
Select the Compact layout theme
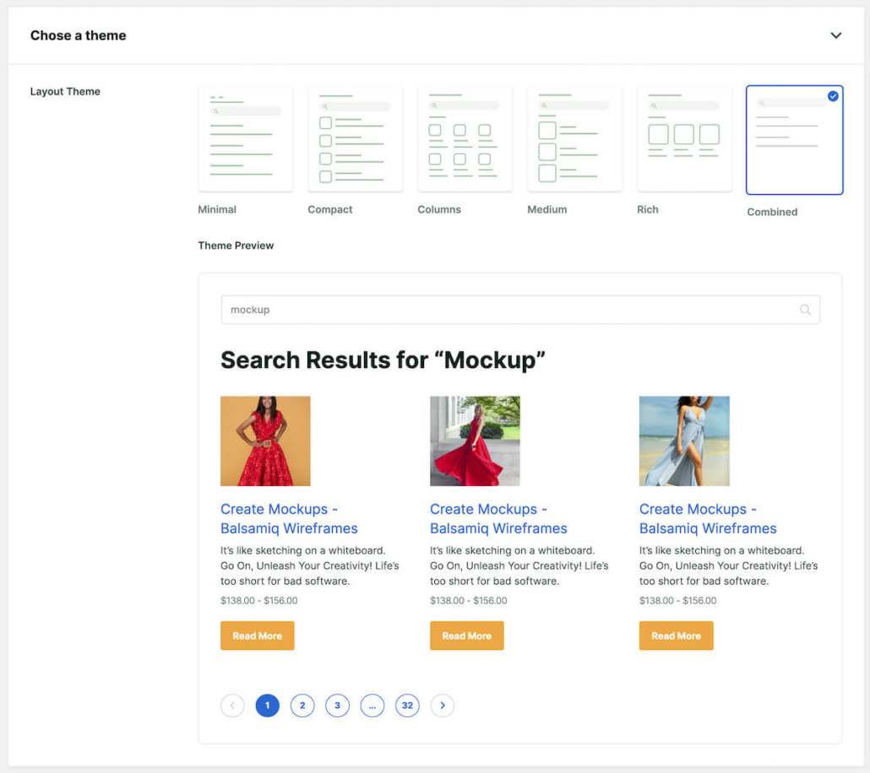click(355, 138)
